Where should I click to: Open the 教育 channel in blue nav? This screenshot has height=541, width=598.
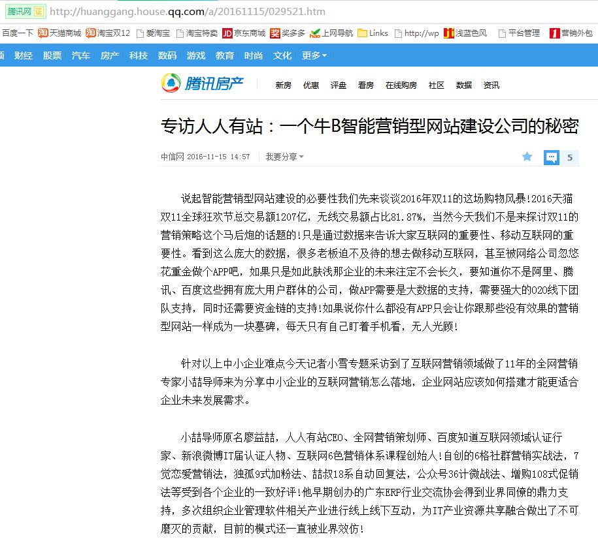[225, 55]
